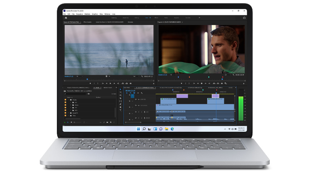This screenshot has height=175, width=309.
Task: Open Source monitor settings wrench
Action: point(142,76)
